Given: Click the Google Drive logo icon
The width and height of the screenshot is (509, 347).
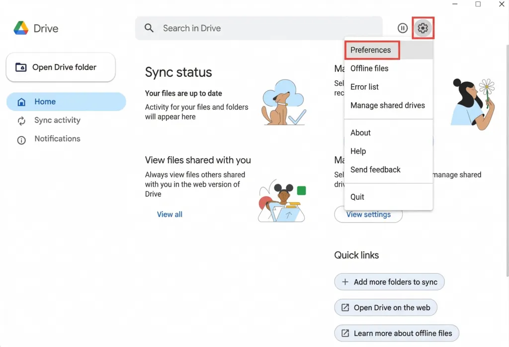Looking at the screenshot, I should 21,28.
